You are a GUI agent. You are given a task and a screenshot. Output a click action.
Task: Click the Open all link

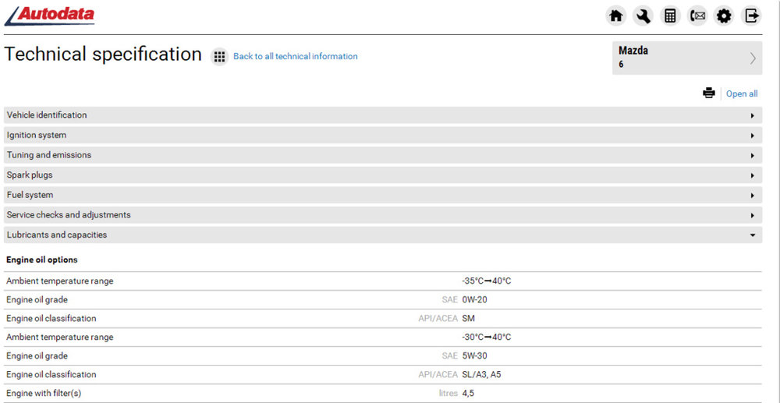coord(742,94)
